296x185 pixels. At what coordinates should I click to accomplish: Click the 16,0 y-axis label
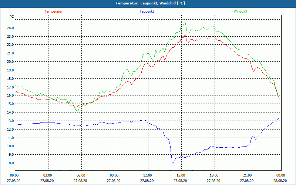point(10,95)
